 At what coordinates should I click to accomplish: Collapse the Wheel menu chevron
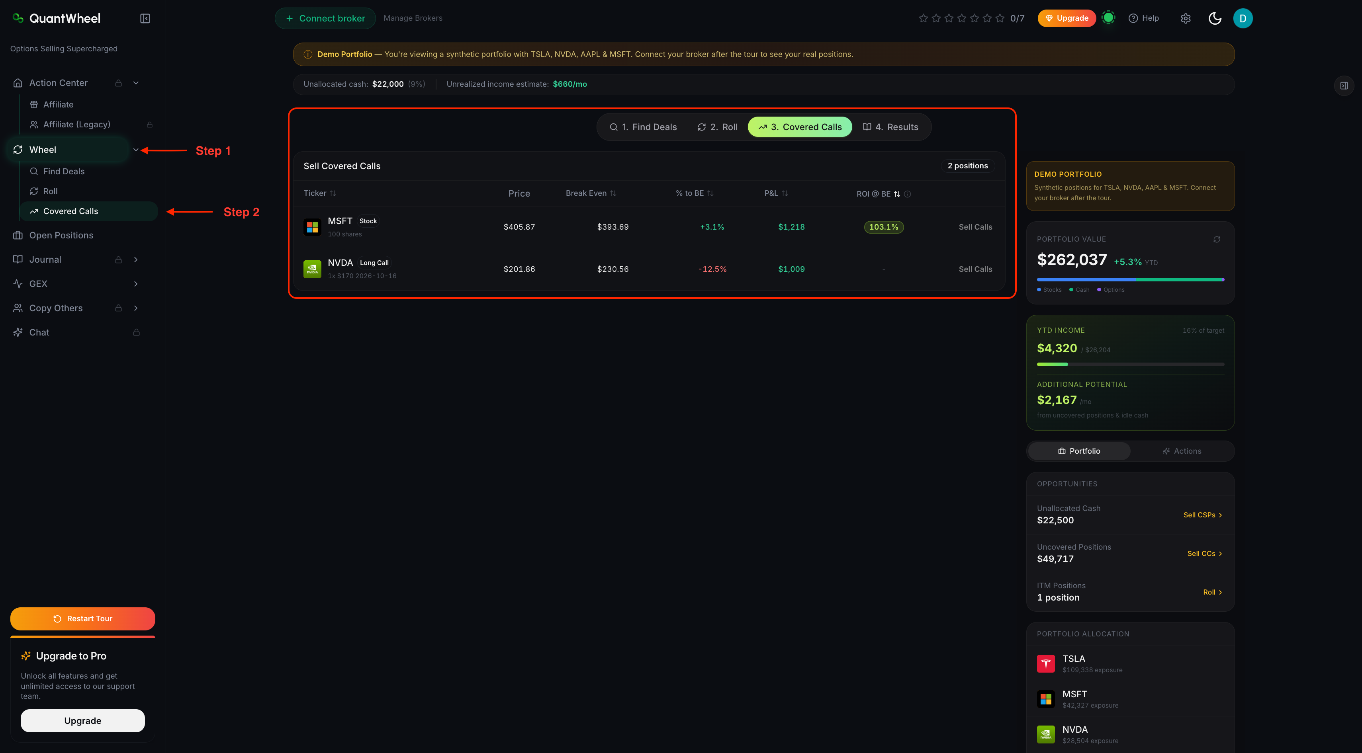click(x=136, y=150)
